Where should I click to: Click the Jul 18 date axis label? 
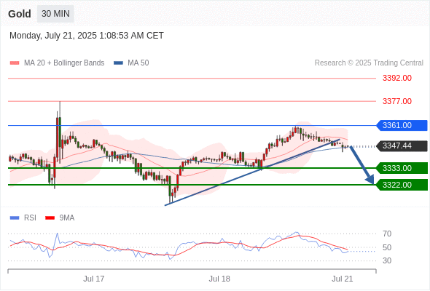pos(219,279)
